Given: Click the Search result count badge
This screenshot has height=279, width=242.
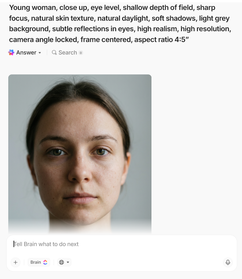Looking at the screenshot, I should (x=81, y=53).
